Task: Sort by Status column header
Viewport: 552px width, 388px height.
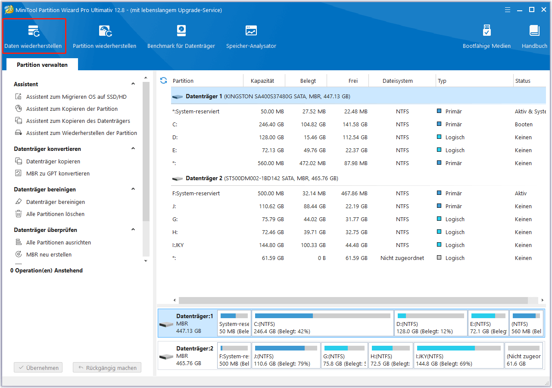Action: 530,81
